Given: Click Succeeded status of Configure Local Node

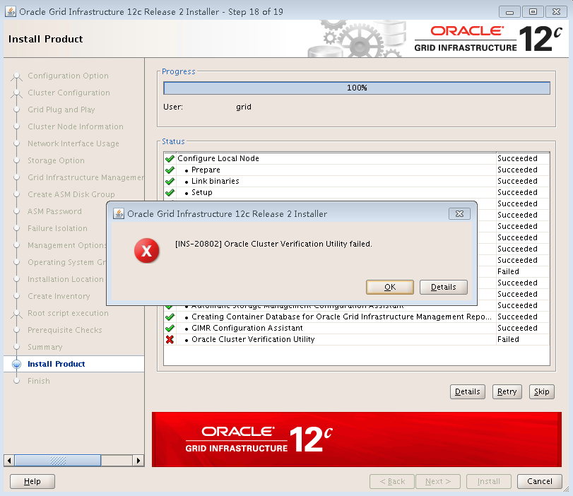Looking at the screenshot, I should pos(517,158).
